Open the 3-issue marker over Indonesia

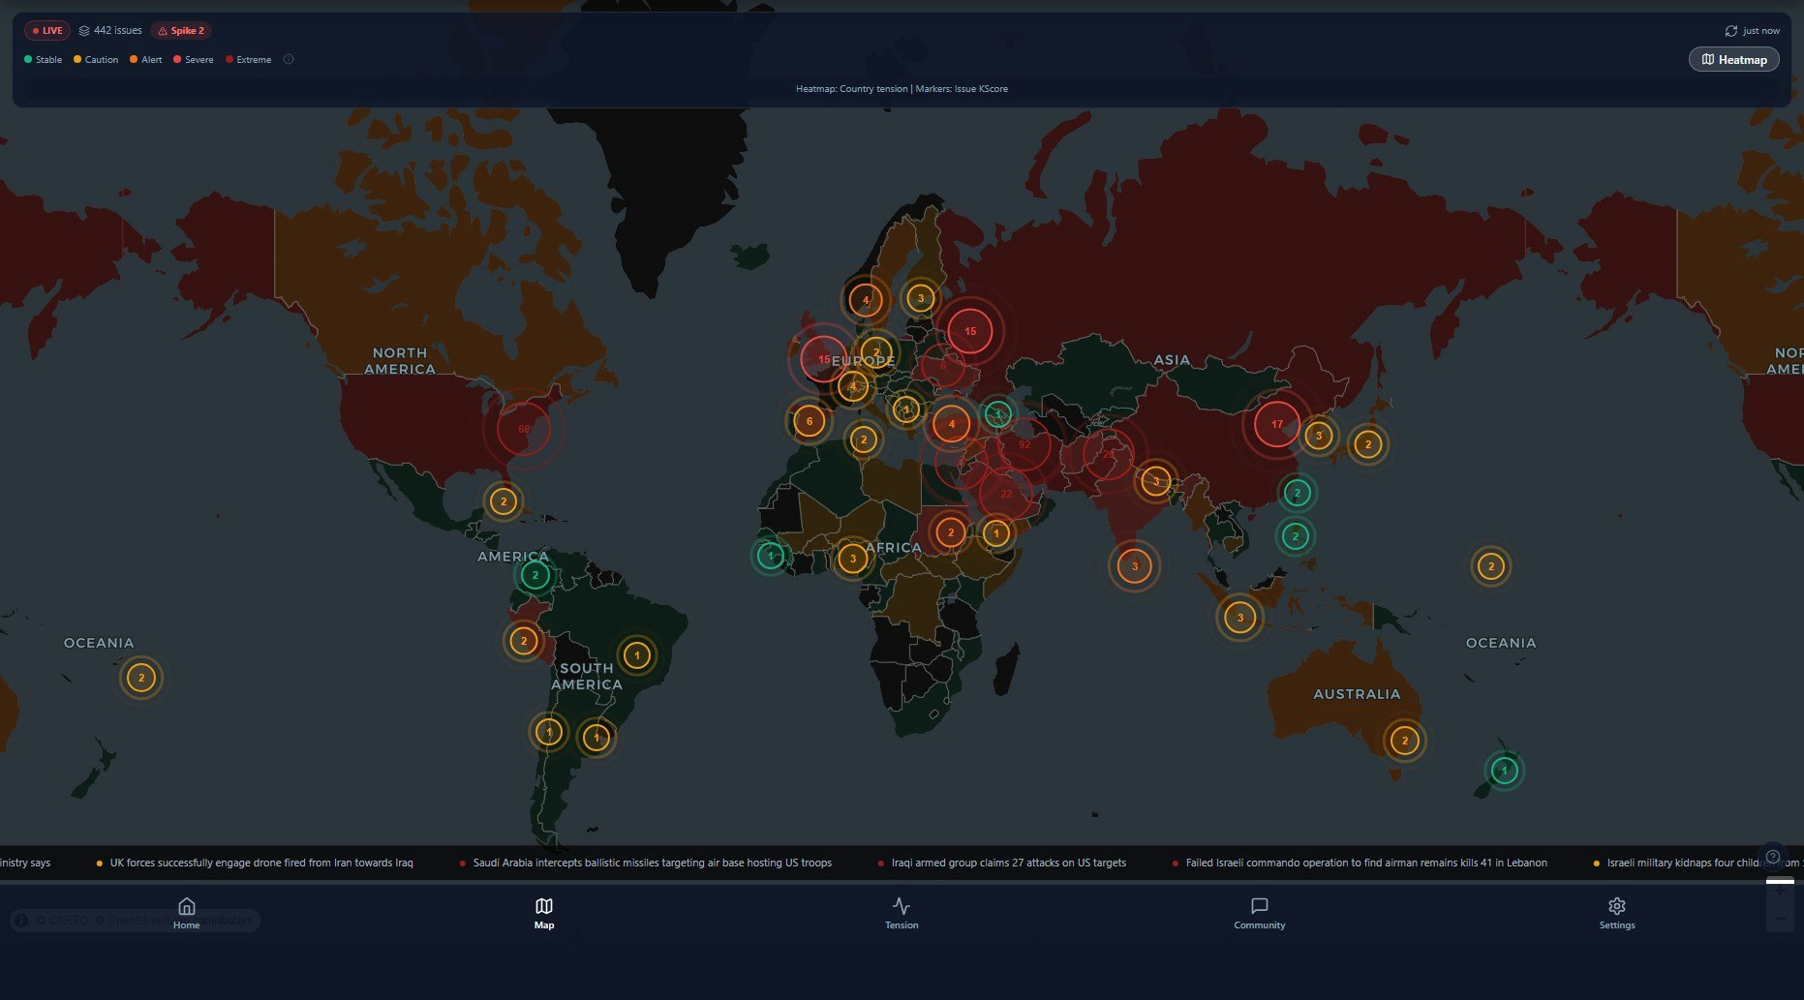[x=1240, y=618]
